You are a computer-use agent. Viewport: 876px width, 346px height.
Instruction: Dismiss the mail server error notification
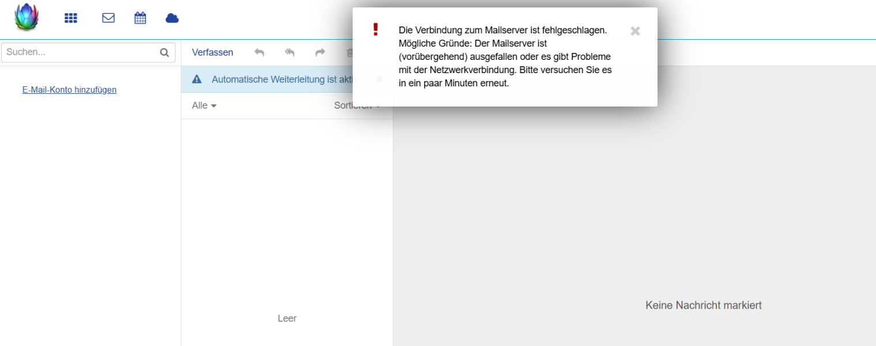pos(635,31)
